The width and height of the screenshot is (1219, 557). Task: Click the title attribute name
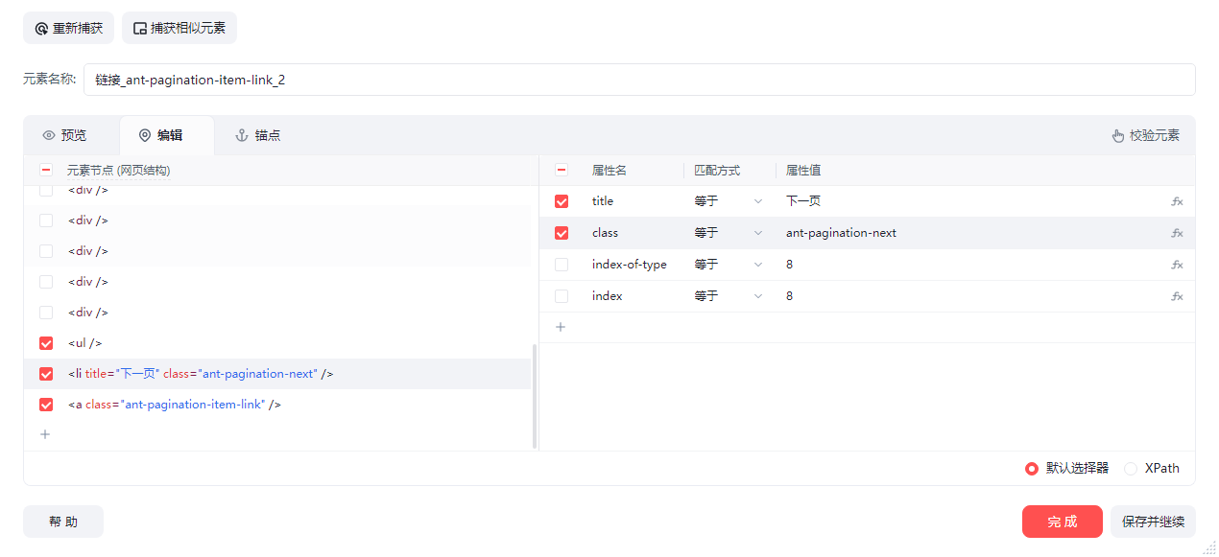(x=603, y=201)
